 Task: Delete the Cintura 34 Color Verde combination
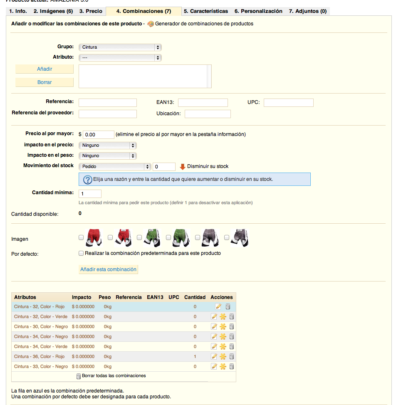click(x=232, y=346)
